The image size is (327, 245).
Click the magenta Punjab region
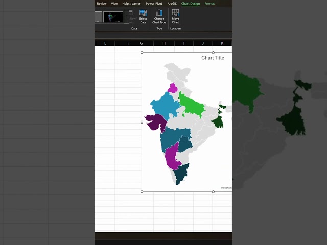click(x=173, y=88)
